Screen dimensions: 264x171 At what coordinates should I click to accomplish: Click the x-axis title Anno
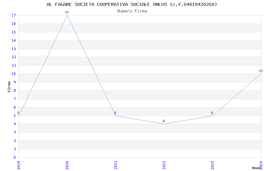256,168
